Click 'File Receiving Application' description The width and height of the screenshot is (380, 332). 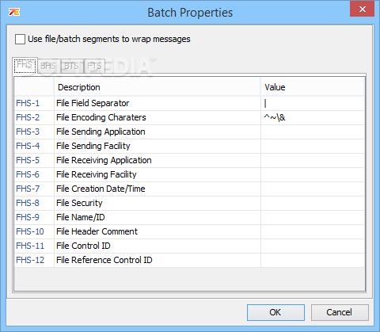(x=104, y=160)
